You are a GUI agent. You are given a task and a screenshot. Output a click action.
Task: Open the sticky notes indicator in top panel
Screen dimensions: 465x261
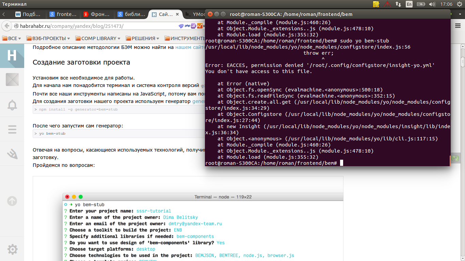tap(376, 4)
